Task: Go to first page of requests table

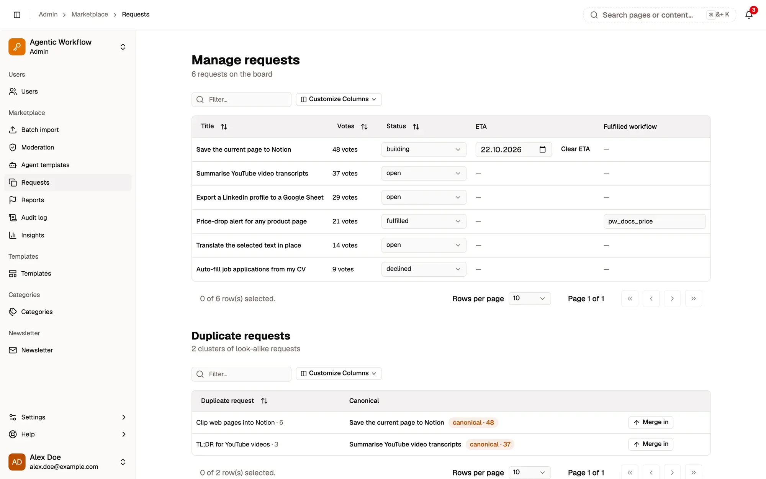Action: point(630,299)
